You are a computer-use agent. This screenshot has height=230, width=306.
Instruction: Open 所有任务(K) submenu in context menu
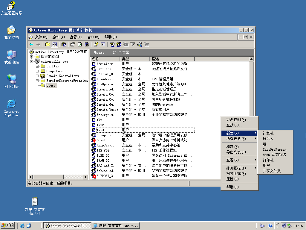tap(239, 139)
